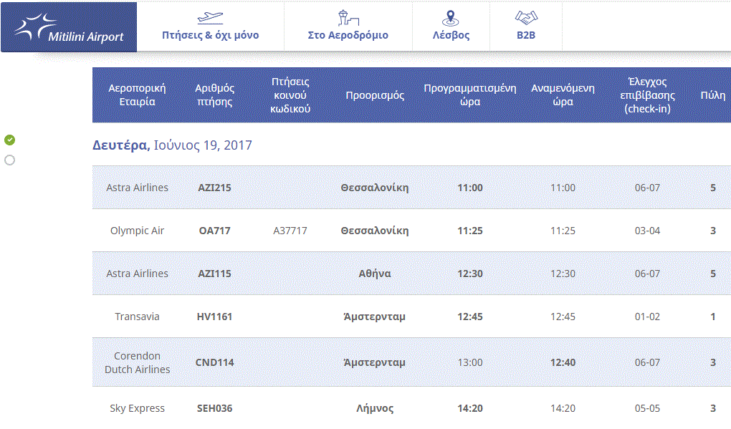
Task: Click the Δευτέρα, Ιούνιος 19, 2017 date heading
Action: [172, 145]
